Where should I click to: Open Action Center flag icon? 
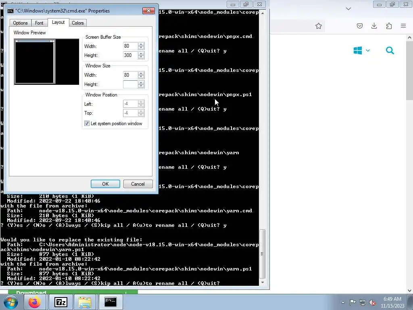click(x=353, y=302)
